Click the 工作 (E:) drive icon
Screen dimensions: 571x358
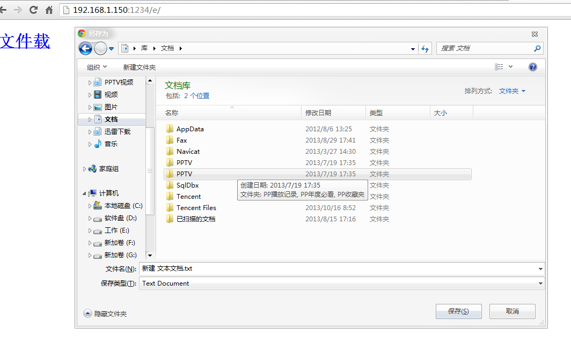tap(98, 231)
